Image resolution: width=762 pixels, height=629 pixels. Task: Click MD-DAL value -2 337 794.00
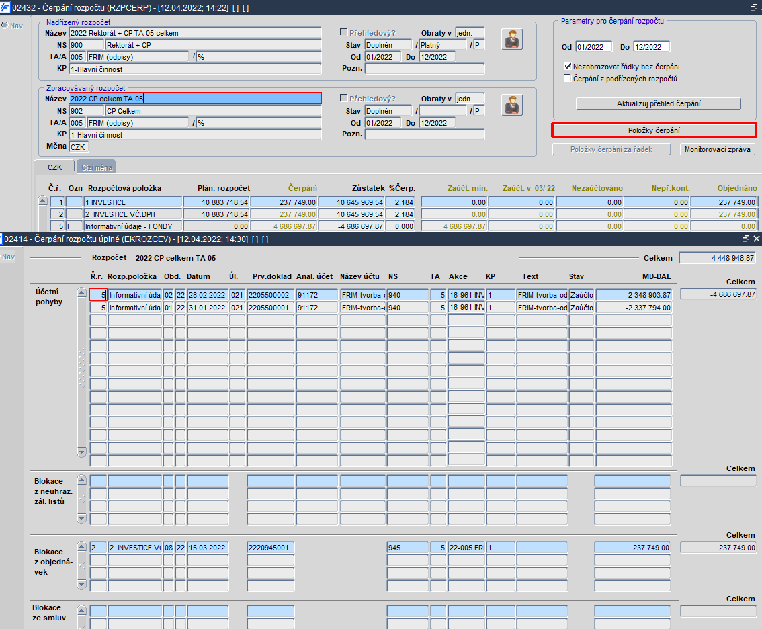[x=634, y=308]
